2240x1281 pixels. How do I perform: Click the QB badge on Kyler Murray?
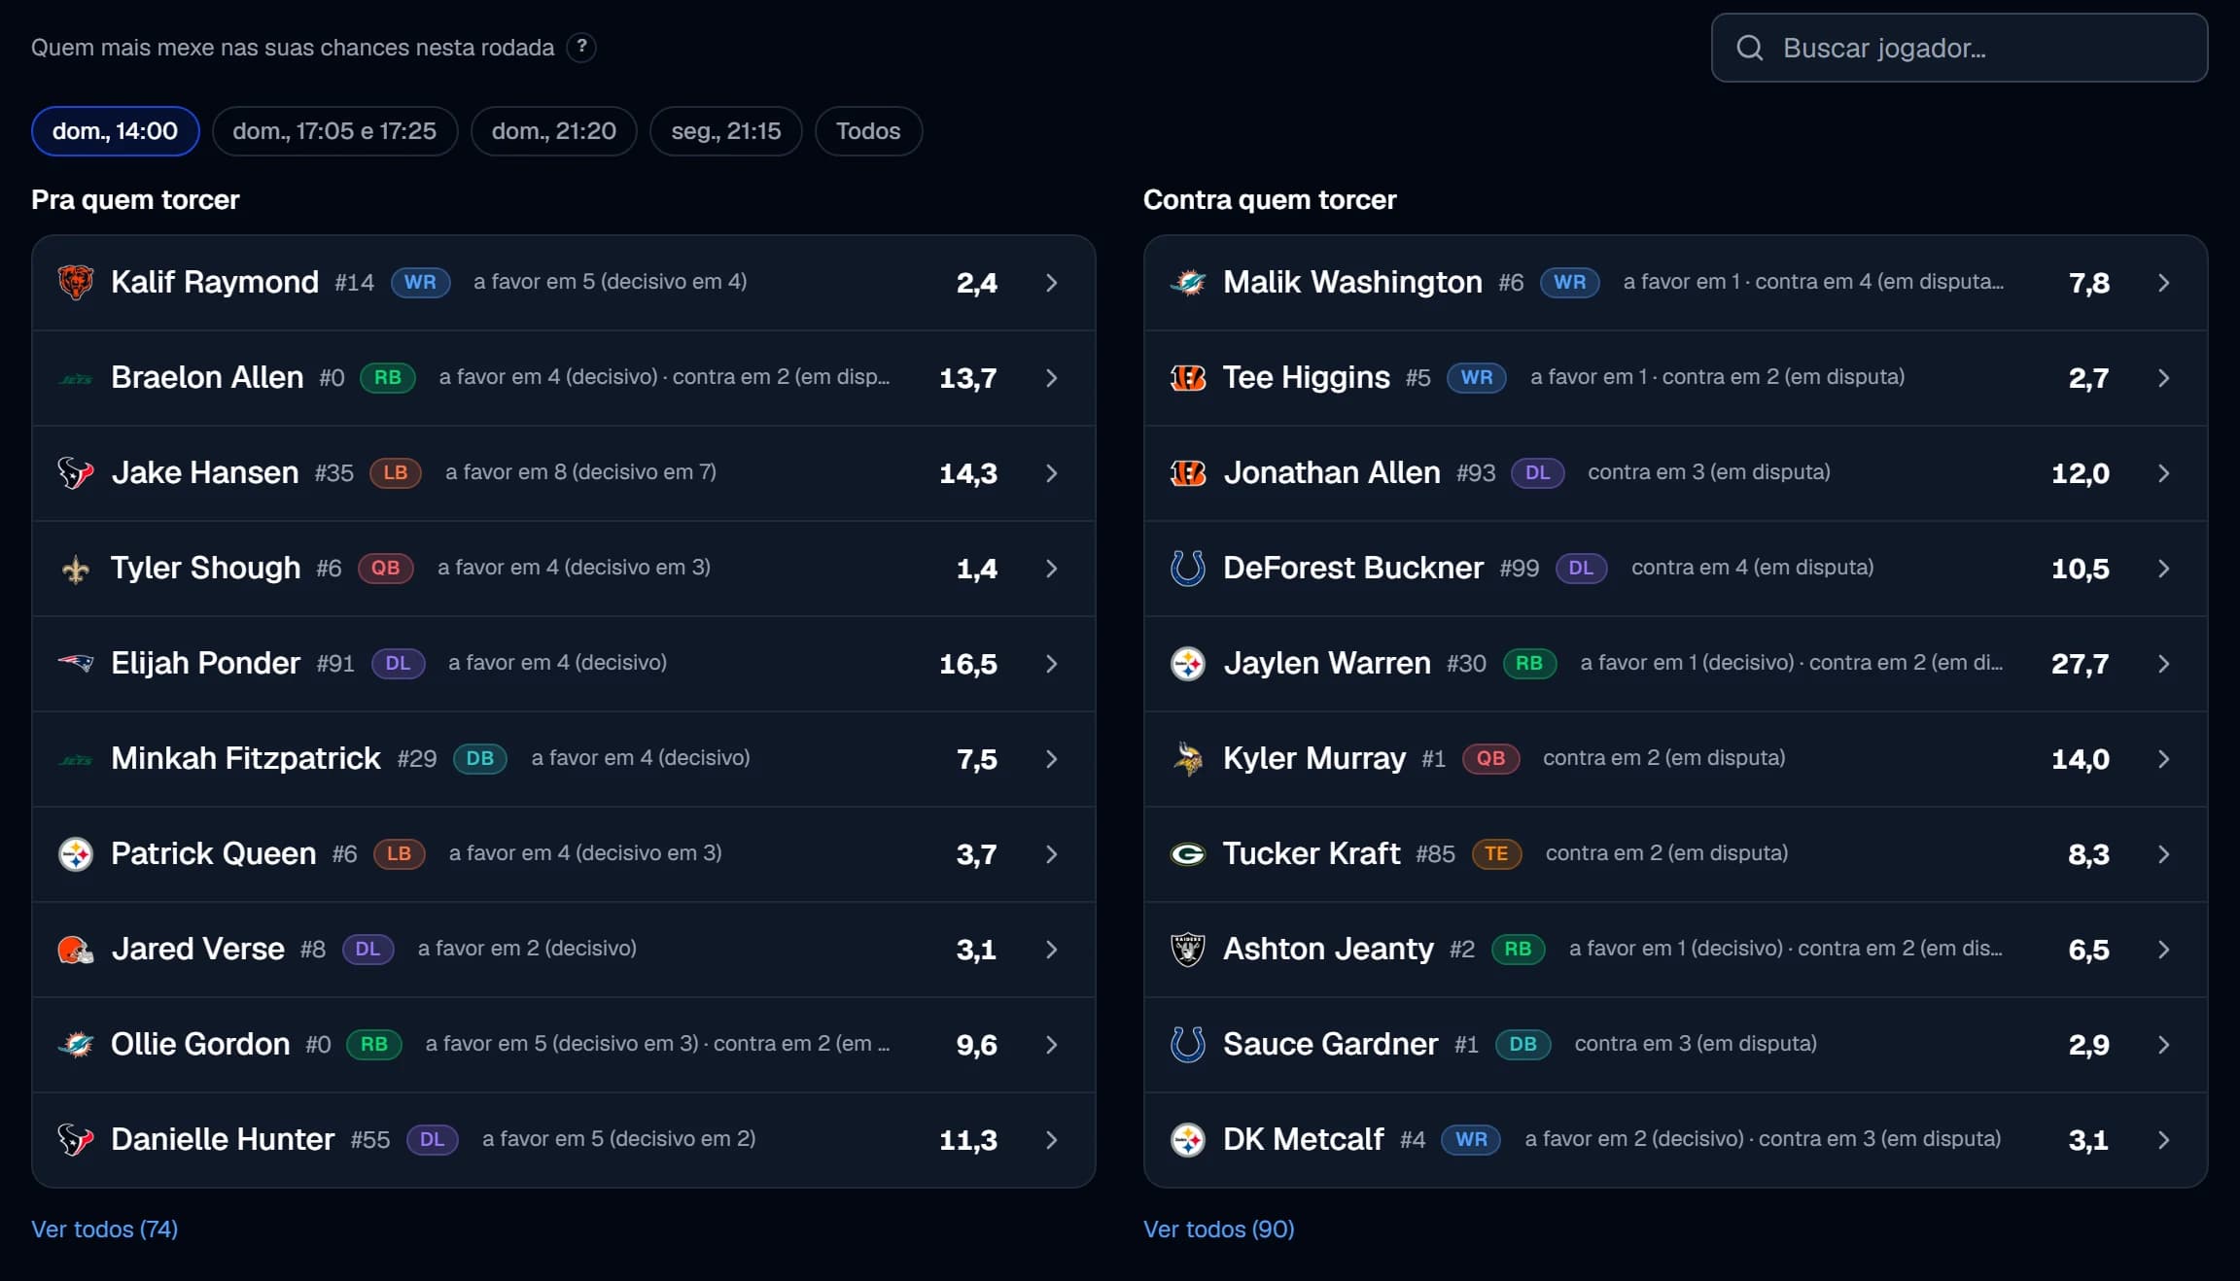coord(1490,758)
